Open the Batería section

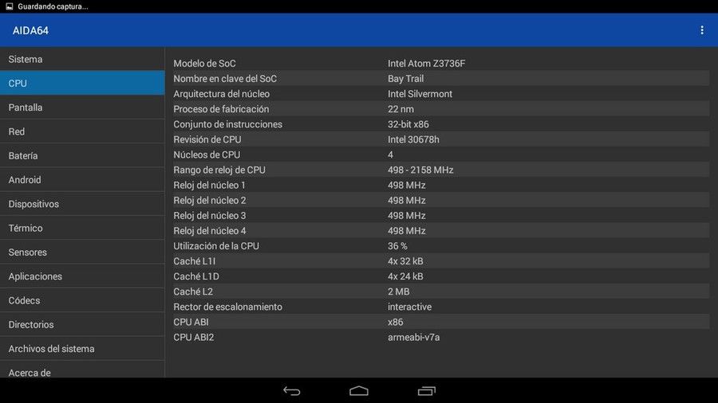[x=82, y=155]
